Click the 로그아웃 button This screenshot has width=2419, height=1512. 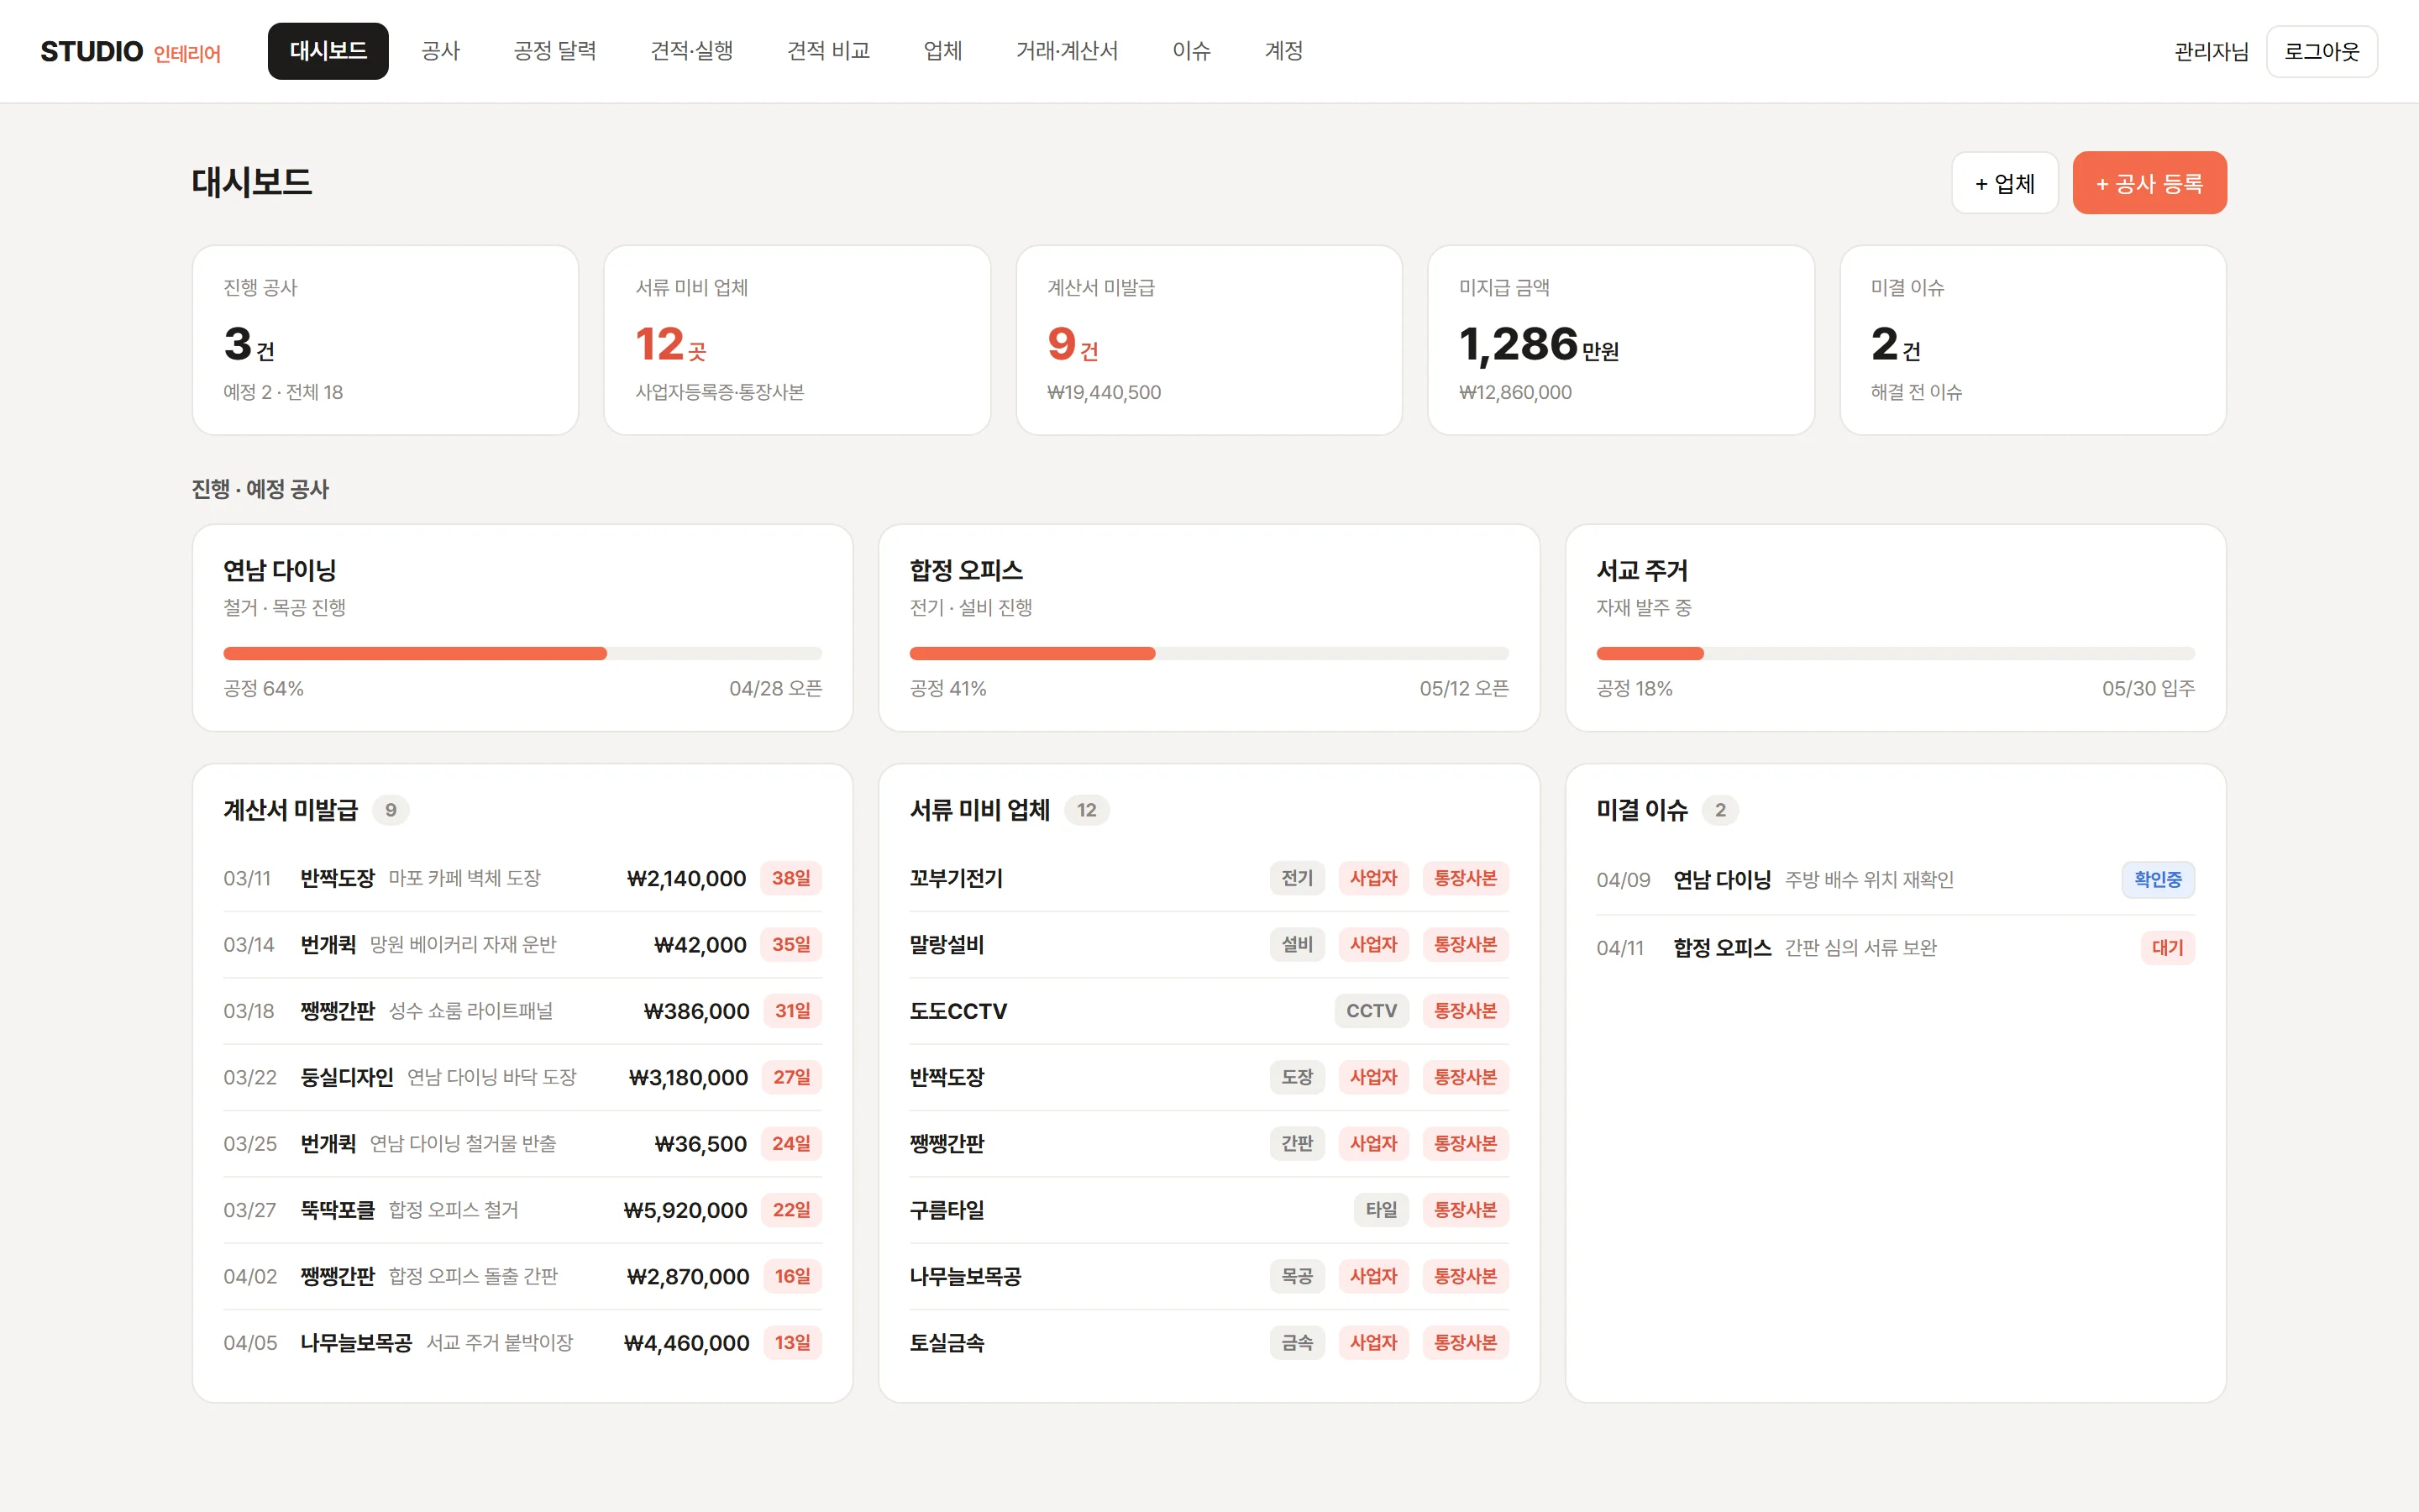click(x=2321, y=51)
